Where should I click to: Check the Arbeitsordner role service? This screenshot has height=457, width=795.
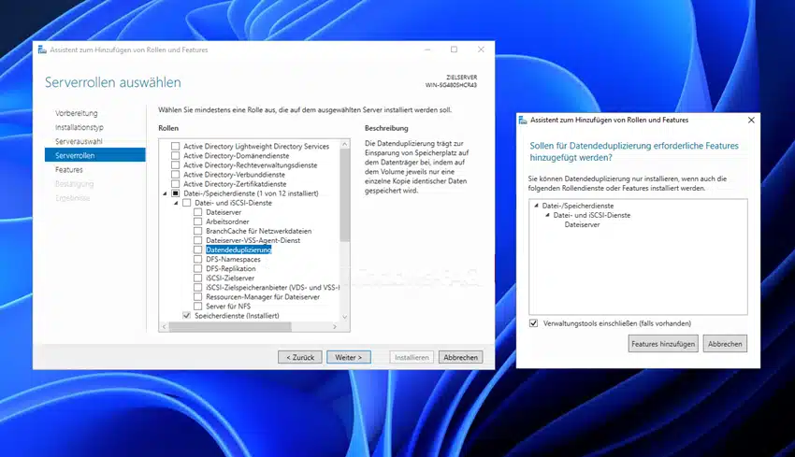click(x=197, y=221)
